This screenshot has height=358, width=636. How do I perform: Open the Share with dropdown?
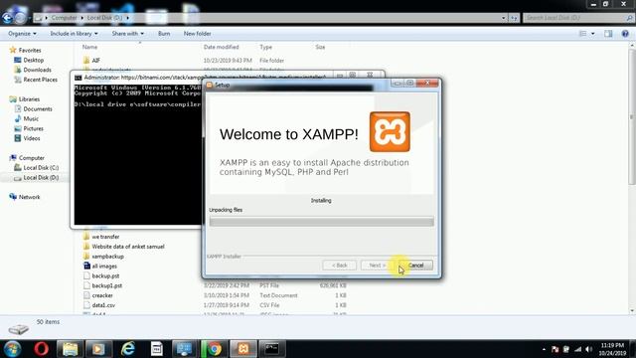[x=128, y=34]
